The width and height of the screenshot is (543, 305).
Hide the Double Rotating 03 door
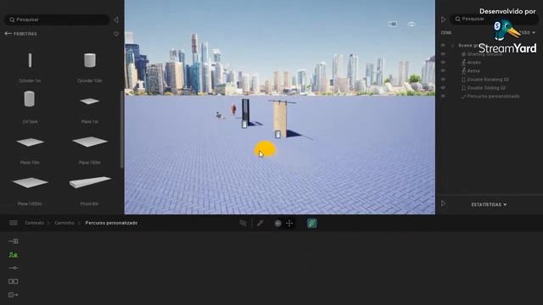(x=443, y=79)
